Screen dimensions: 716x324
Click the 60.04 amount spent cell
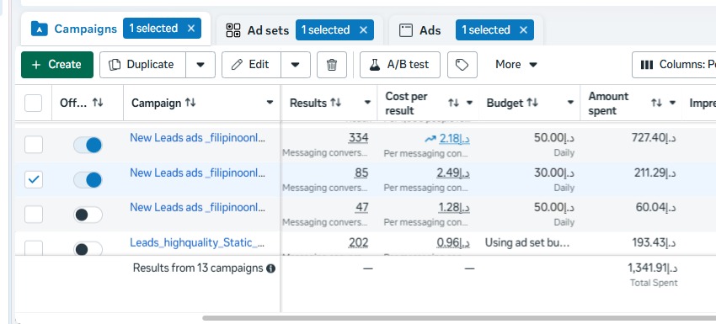click(656, 208)
